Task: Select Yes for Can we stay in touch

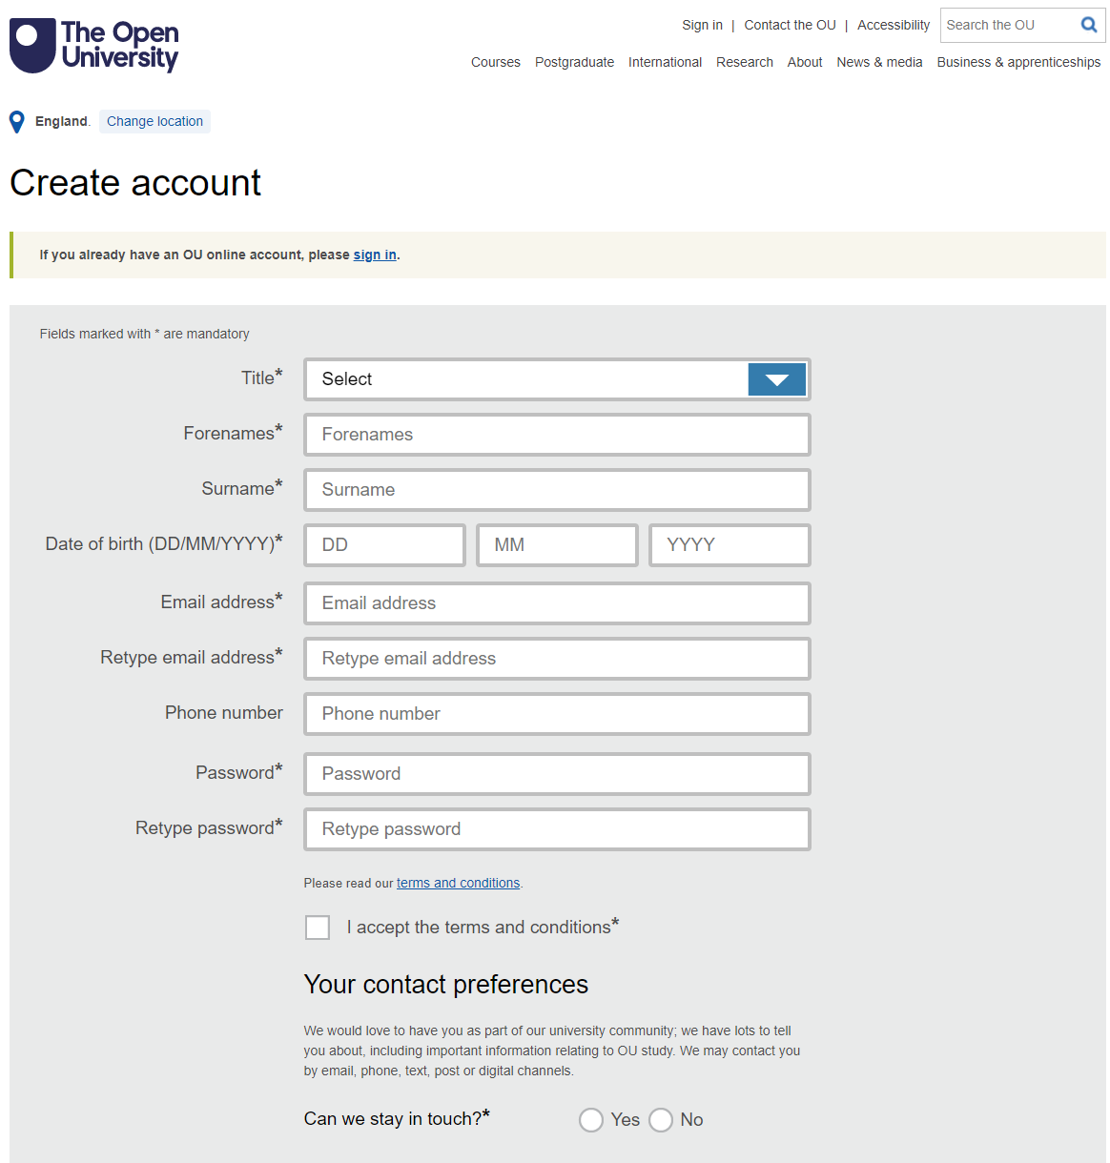Action: pos(591,1120)
